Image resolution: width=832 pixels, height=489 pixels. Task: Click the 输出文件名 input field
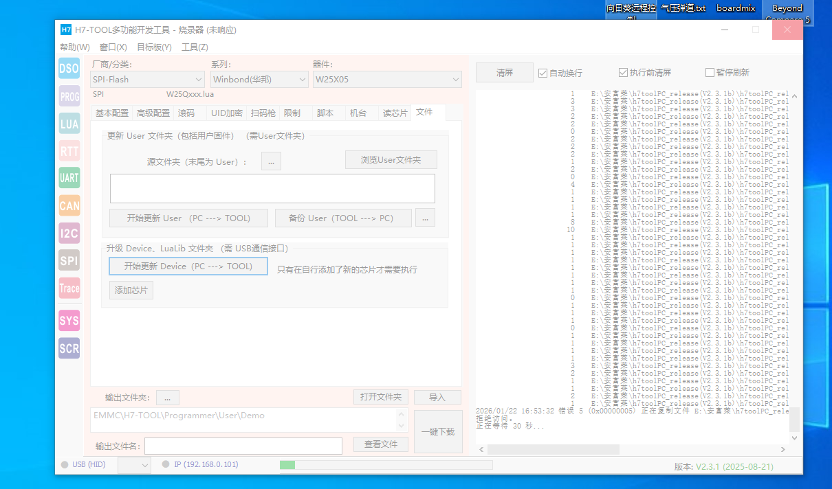tap(243, 446)
